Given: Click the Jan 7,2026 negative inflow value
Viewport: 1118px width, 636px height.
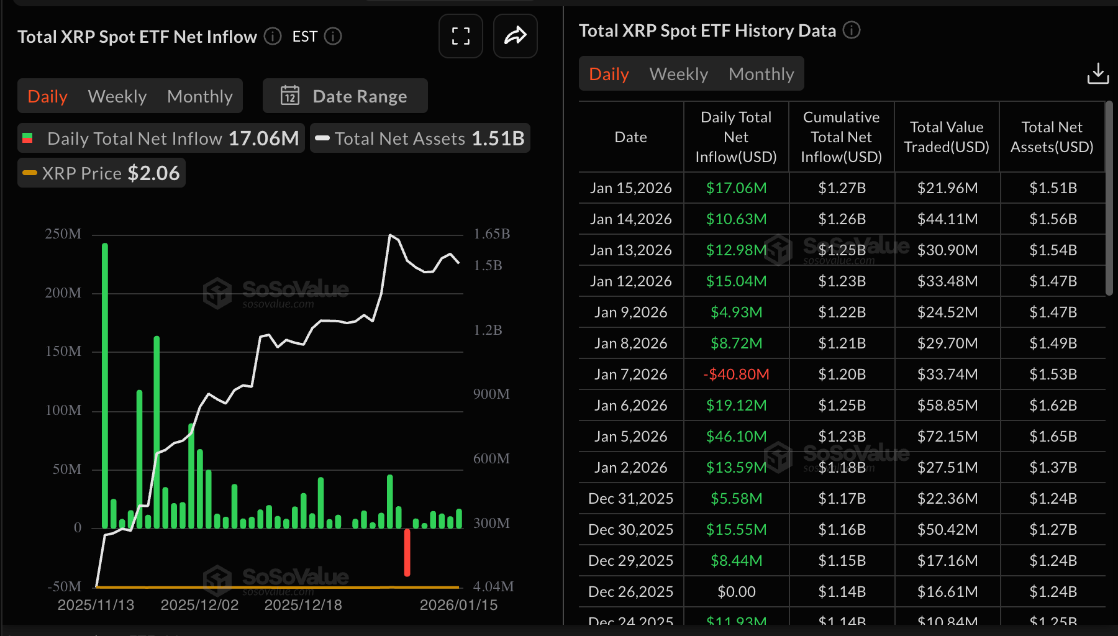Looking at the screenshot, I should point(736,374).
